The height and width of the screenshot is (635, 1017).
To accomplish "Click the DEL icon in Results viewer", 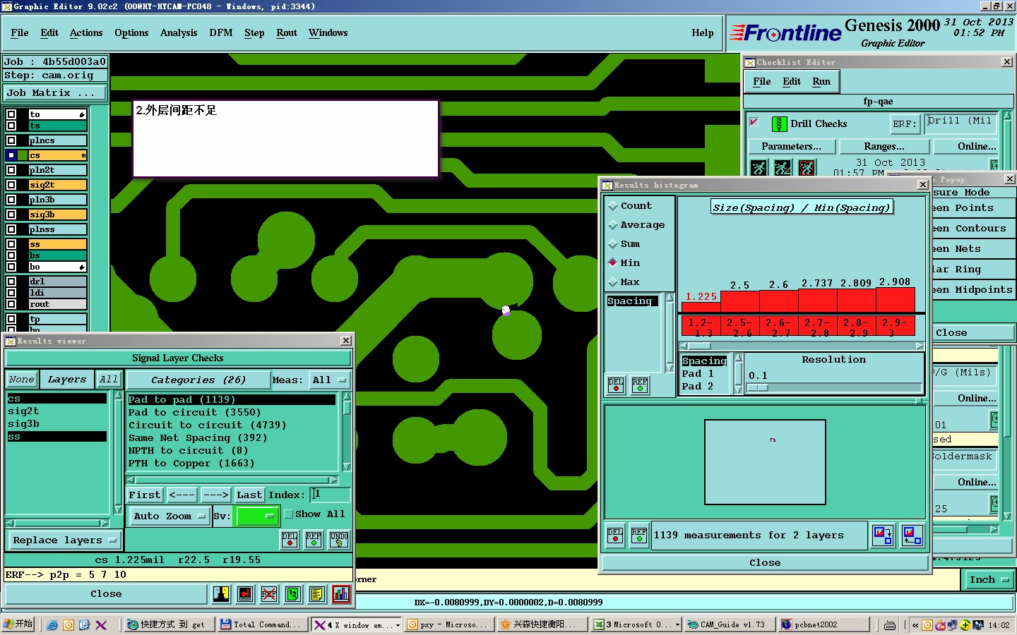I will (290, 540).
